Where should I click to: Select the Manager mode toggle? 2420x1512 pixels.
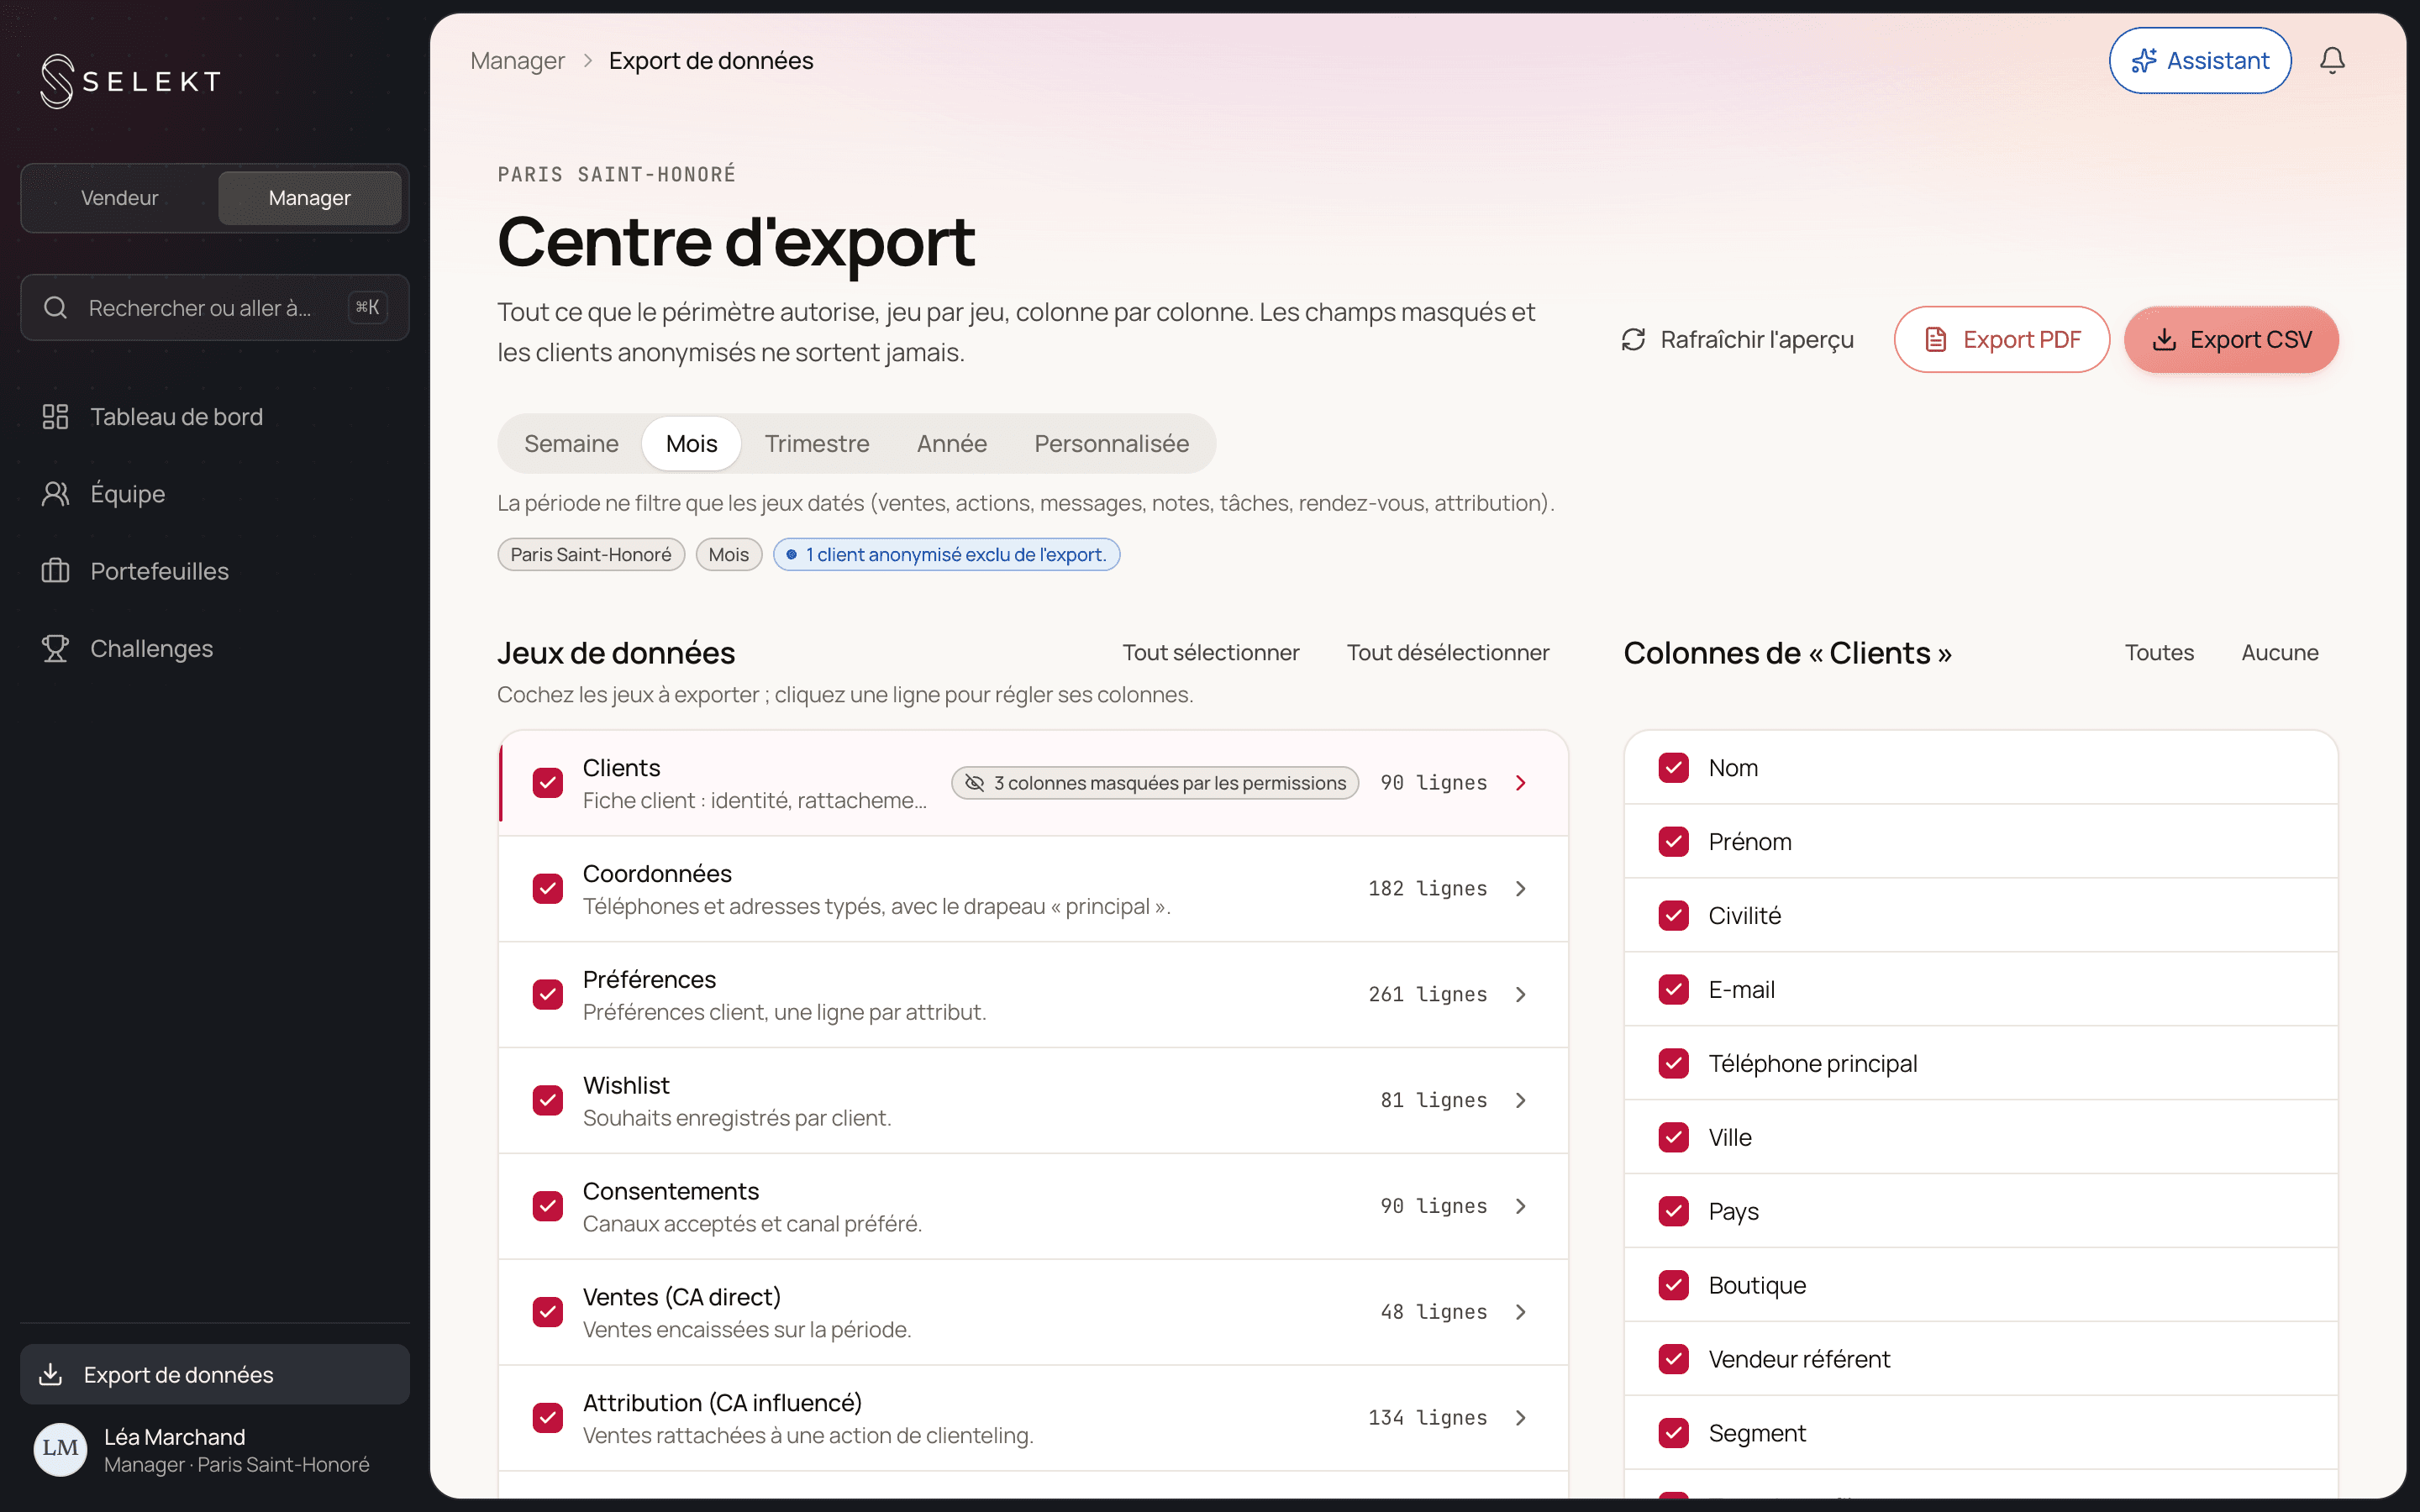tap(309, 198)
